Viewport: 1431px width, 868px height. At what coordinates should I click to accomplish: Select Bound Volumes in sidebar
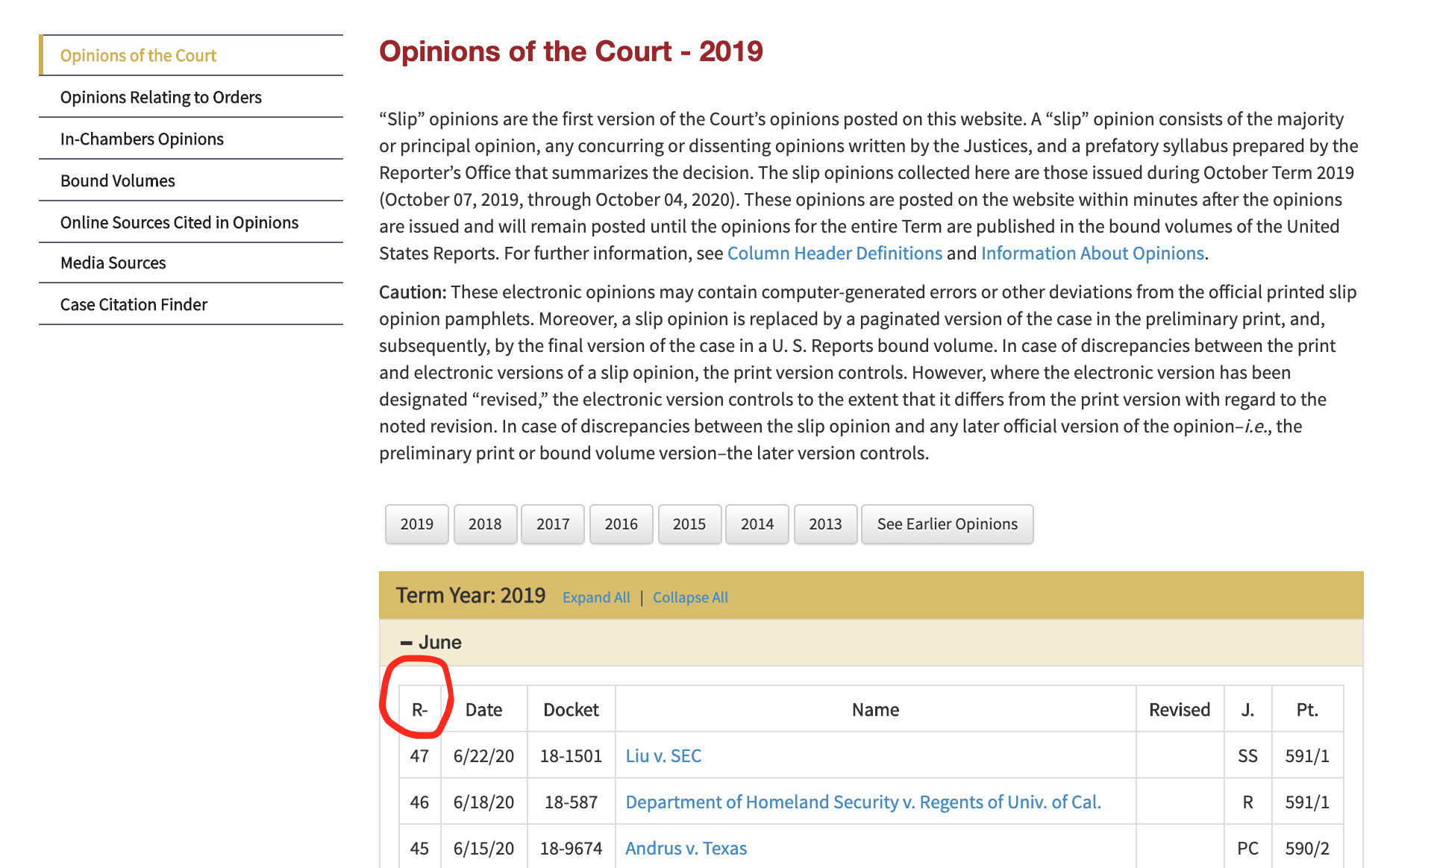(x=117, y=180)
